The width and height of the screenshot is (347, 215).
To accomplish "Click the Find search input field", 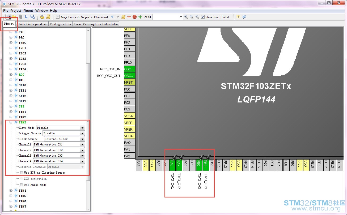I will coord(166,17).
